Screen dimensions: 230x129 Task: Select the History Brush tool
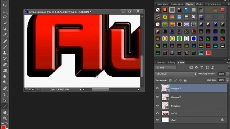pyautogui.click(x=5, y=59)
